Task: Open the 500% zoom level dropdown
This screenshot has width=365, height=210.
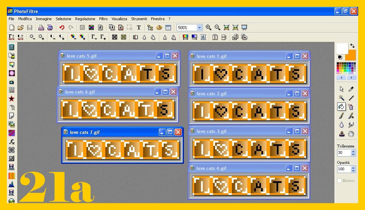Action: click(x=199, y=28)
